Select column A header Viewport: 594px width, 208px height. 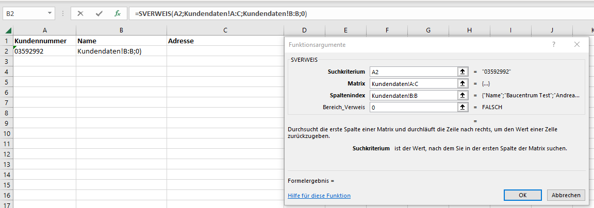pos(45,30)
